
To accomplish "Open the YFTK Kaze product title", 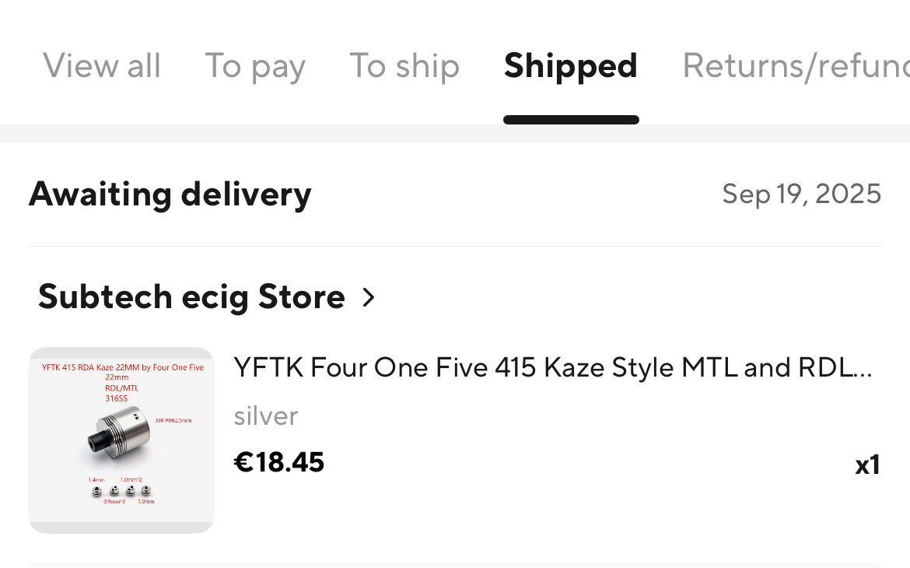I will pyautogui.click(x=552, y=367).
